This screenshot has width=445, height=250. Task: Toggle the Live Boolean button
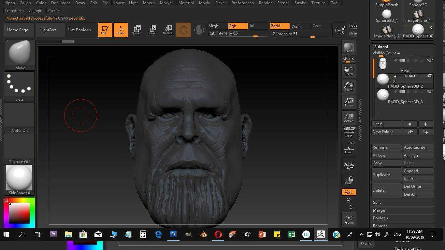(x=79, y=30)
